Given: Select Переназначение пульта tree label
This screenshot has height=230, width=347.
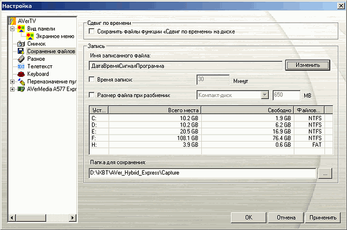Looking at the screenshot, I should 51,81.
